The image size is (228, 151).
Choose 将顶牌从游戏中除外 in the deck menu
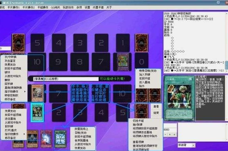[x=145, y=136]
